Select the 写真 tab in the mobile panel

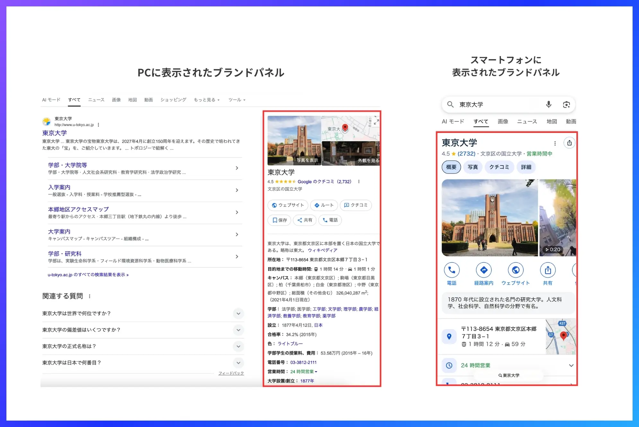pos(473,167)
